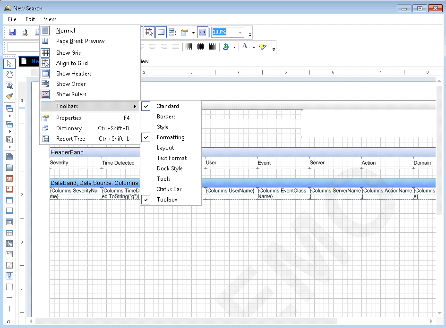Viewport: 446px width, 328px height.
Task: Click the horizontal scrollbar thumb
Action: point(186,321)
